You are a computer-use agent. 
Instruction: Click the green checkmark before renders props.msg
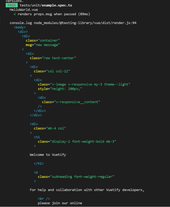[x=15, y=14]
